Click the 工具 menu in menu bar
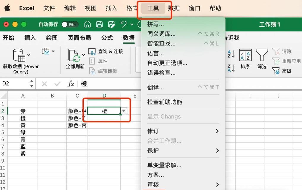302x190 pixels. (153, 8)
